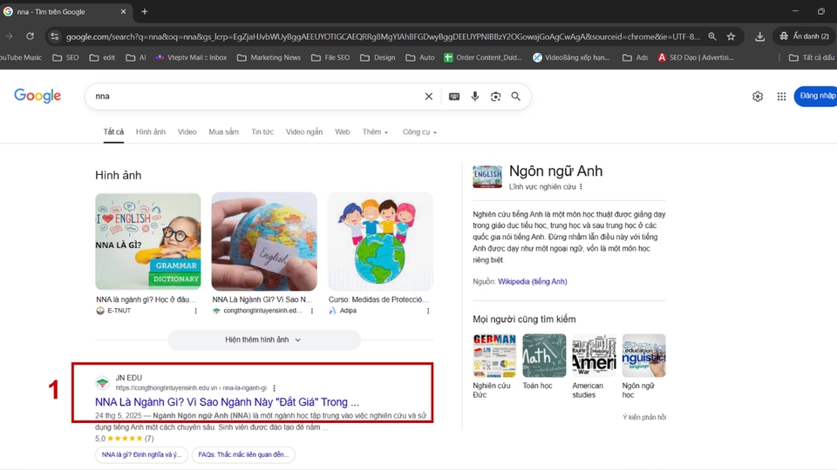Image resolution: width=837 pixels, height=470 pixels.
Task: Switch to the Hình ảnh tab
Action: click(x=150, y=132)
